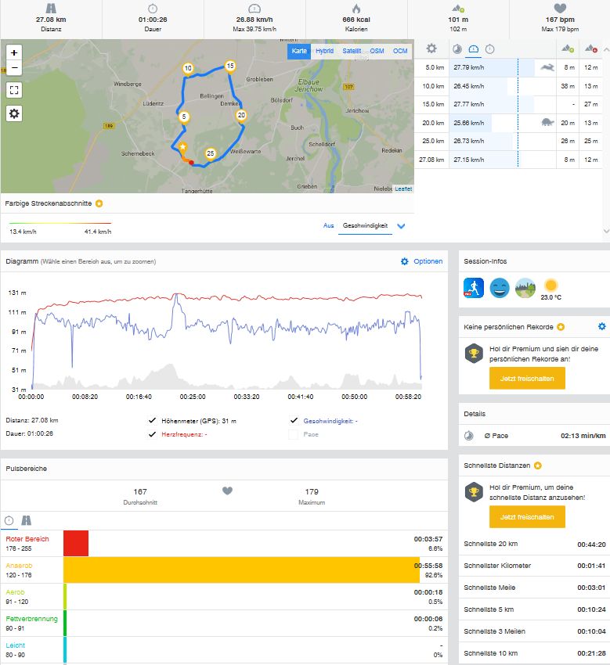Viewport: 610px width, 665px height.
Task: Turn colored sections off with Aus
Action: [328, 225]
